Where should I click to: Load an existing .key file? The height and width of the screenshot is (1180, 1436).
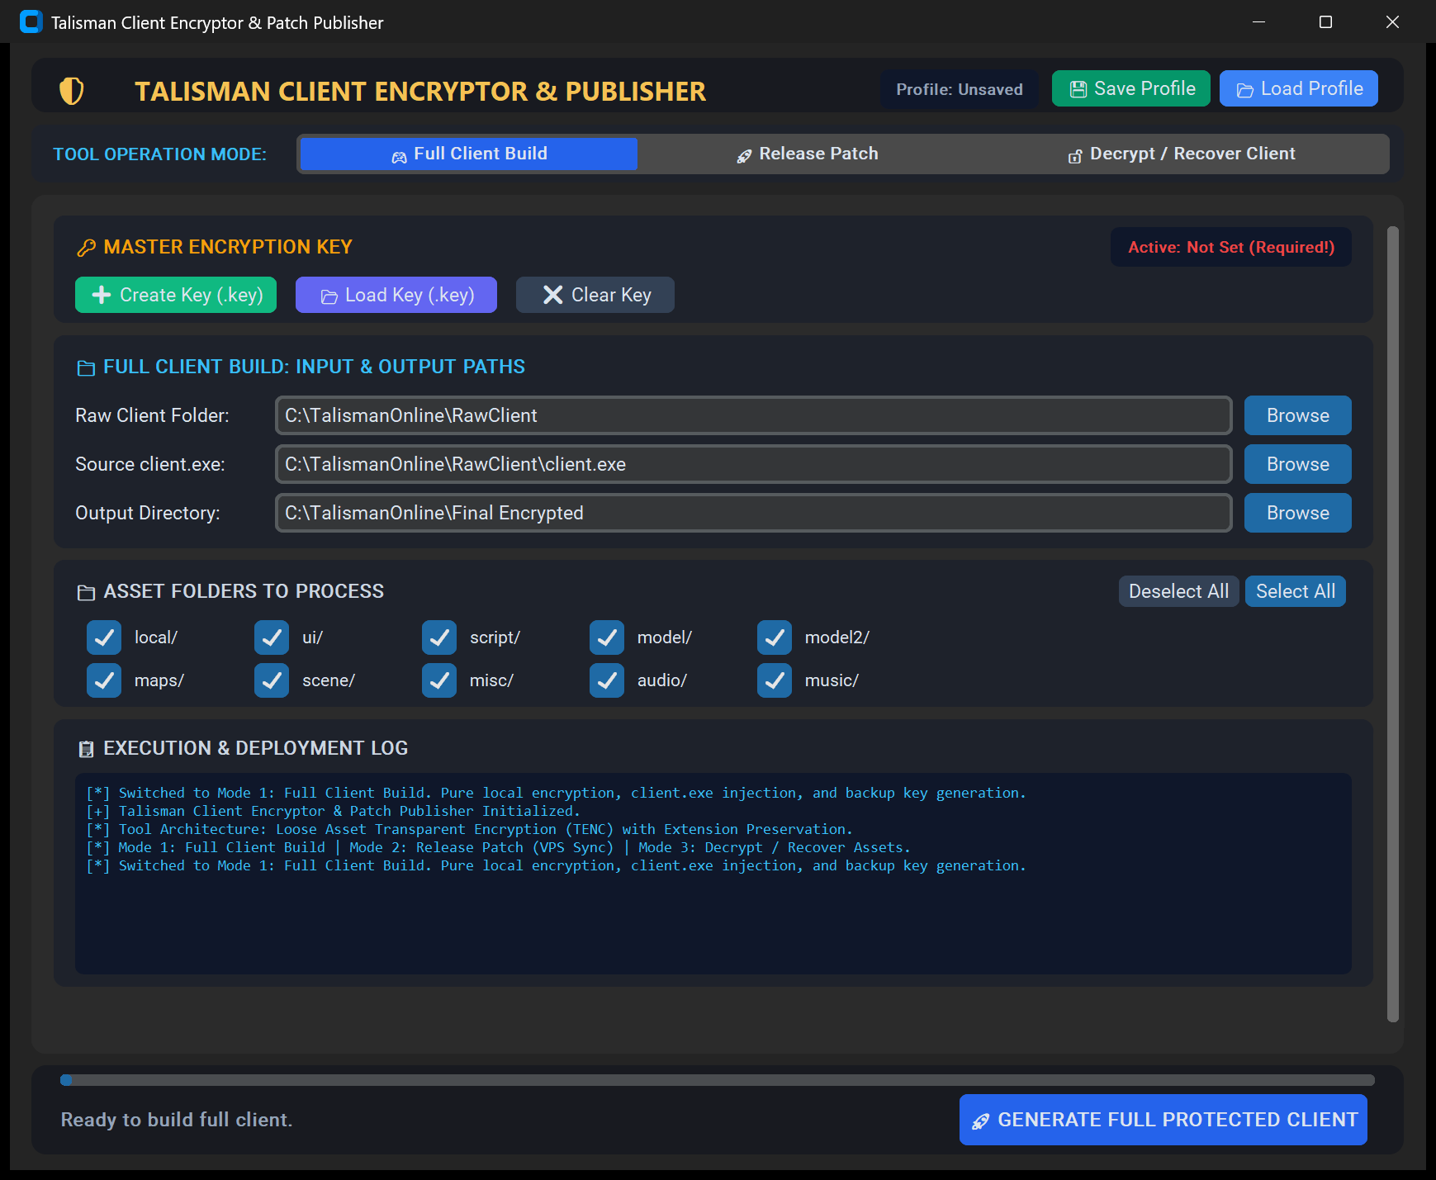click(x=396, y=295)
